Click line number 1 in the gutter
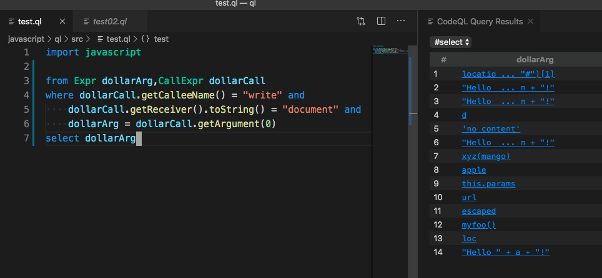Image resolution: width=602 pixels, height=278 pixels. pyautogui.click(x=26, y=52)
